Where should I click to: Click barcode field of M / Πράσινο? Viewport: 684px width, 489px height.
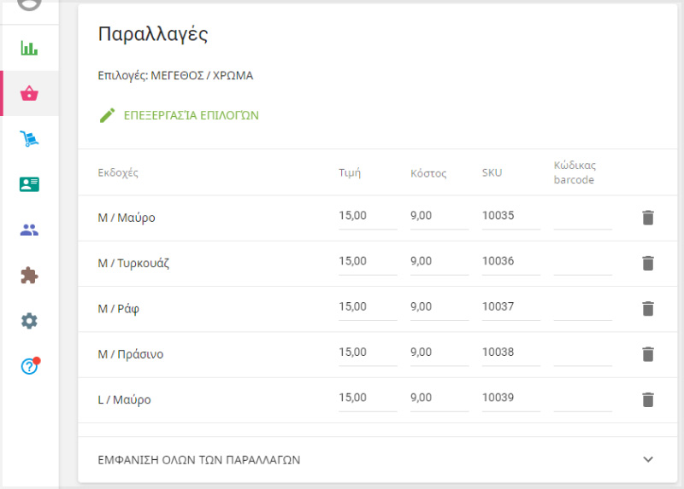[x=583, y=353]
